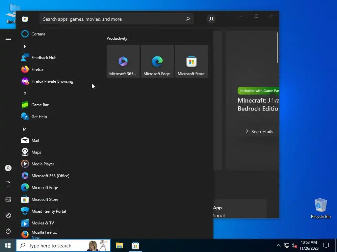337x252 pixels.
Task: Click the Minecraft Java Bedrock Edition title
Action: tap(258, 104)
